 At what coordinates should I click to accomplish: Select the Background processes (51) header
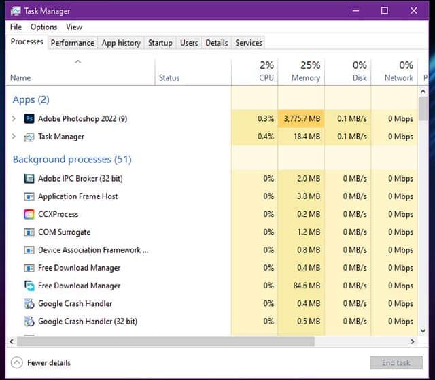(x=72, y=160)
